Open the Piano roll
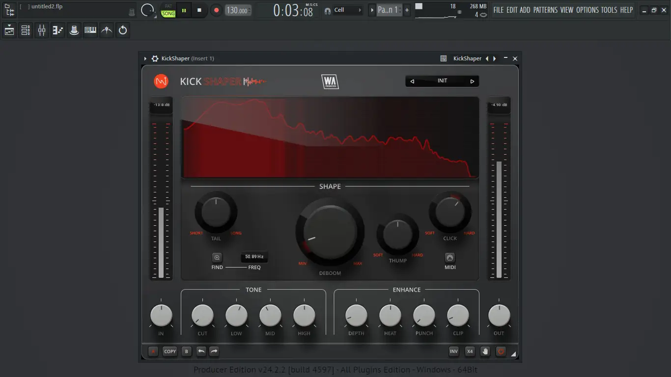 click(x=57, y=30)
